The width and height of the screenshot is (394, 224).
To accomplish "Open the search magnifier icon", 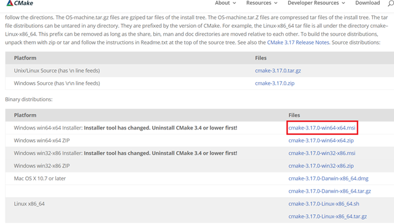I will coord(391,4).
